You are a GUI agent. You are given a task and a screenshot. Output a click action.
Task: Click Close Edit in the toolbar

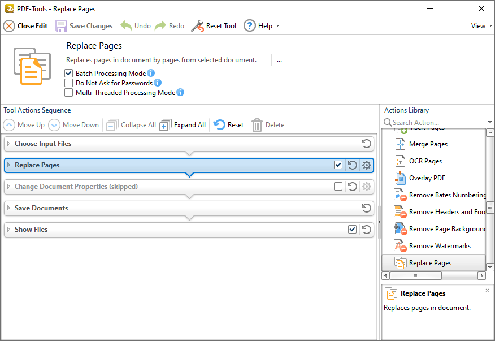coord(25,25)
